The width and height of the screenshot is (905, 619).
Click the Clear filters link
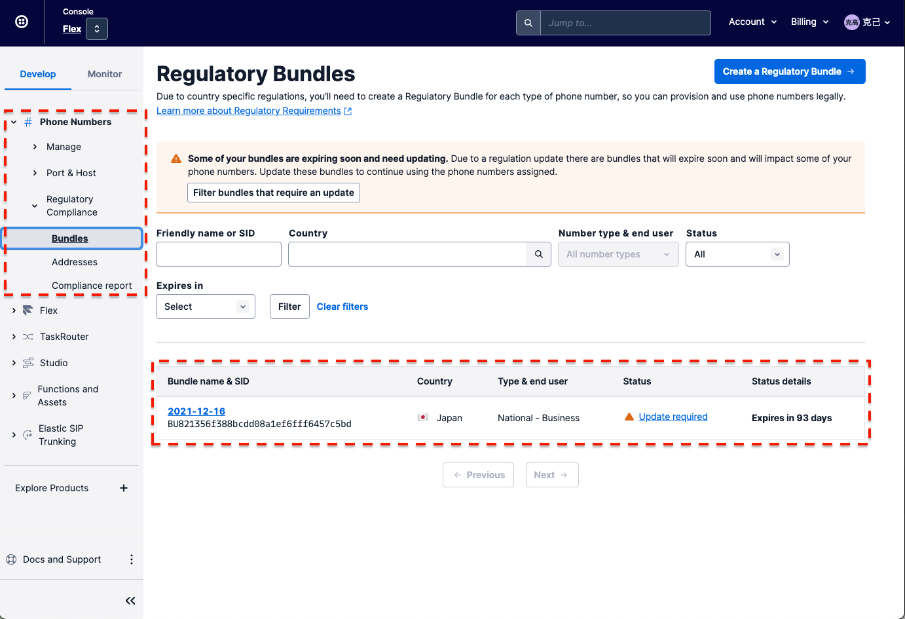click(x=342, y=307)
